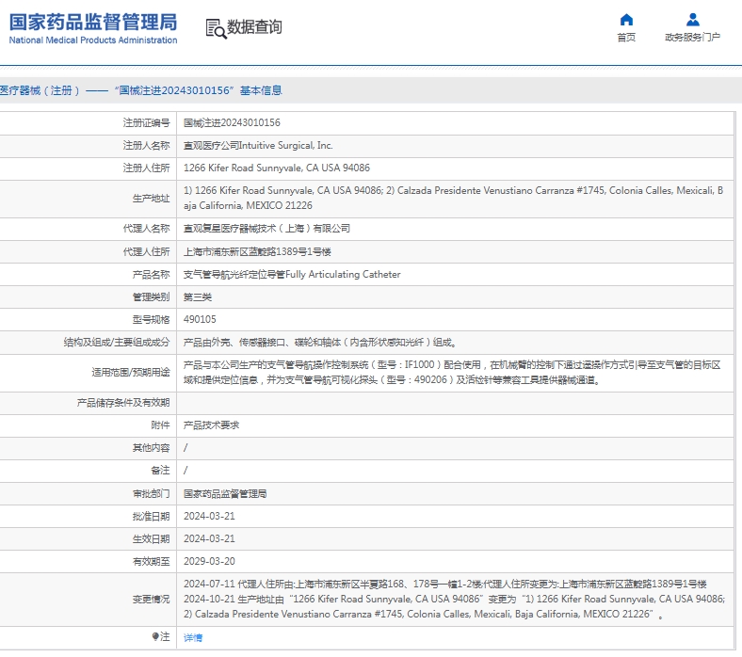
Task: Select the Intuitive Surgical, Inc. registrant name
Action: point(258,146)
